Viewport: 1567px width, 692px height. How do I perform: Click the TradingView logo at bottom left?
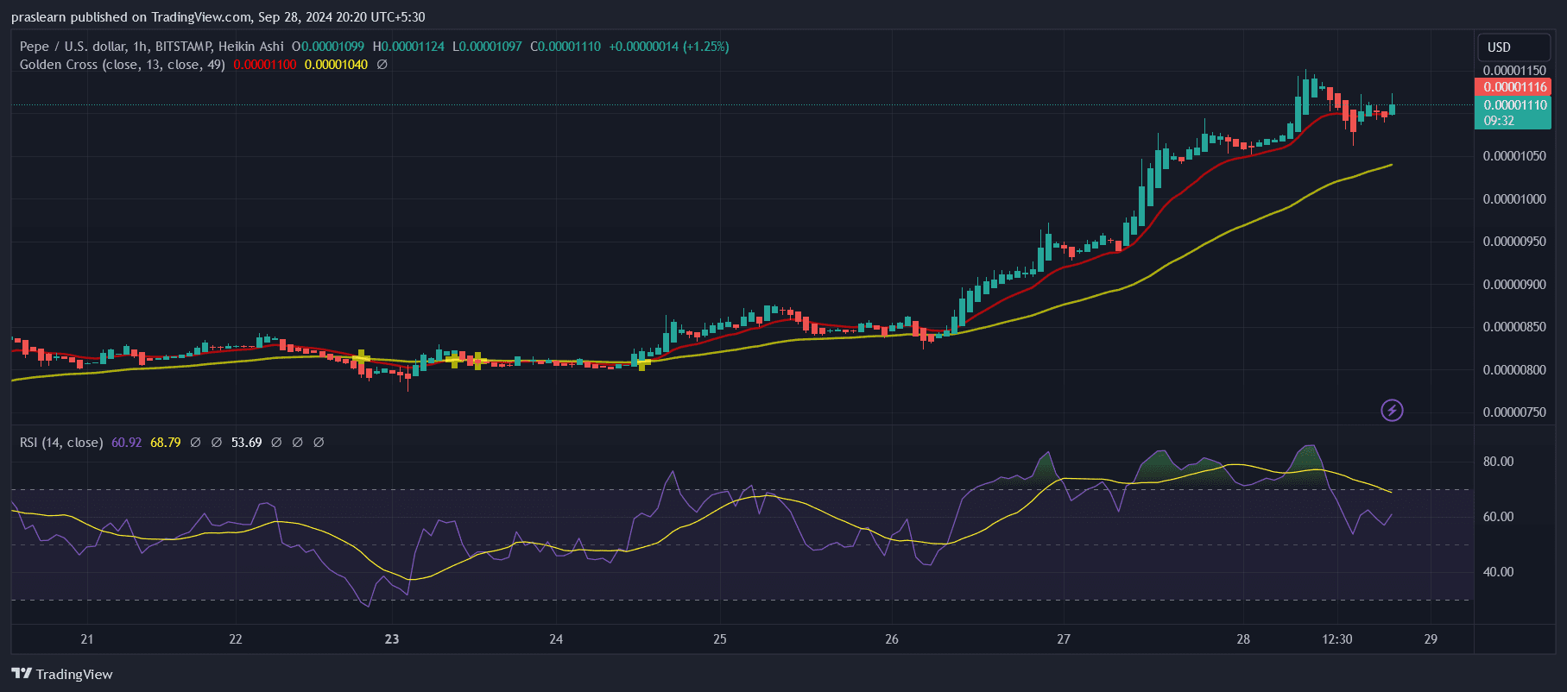pyautogui.click(x=22, y=674)
